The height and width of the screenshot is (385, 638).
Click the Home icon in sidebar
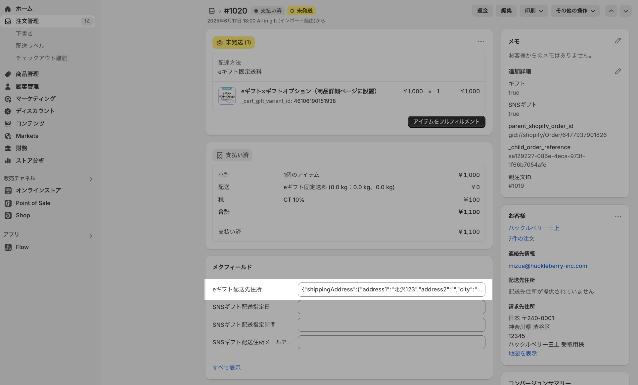8,9
